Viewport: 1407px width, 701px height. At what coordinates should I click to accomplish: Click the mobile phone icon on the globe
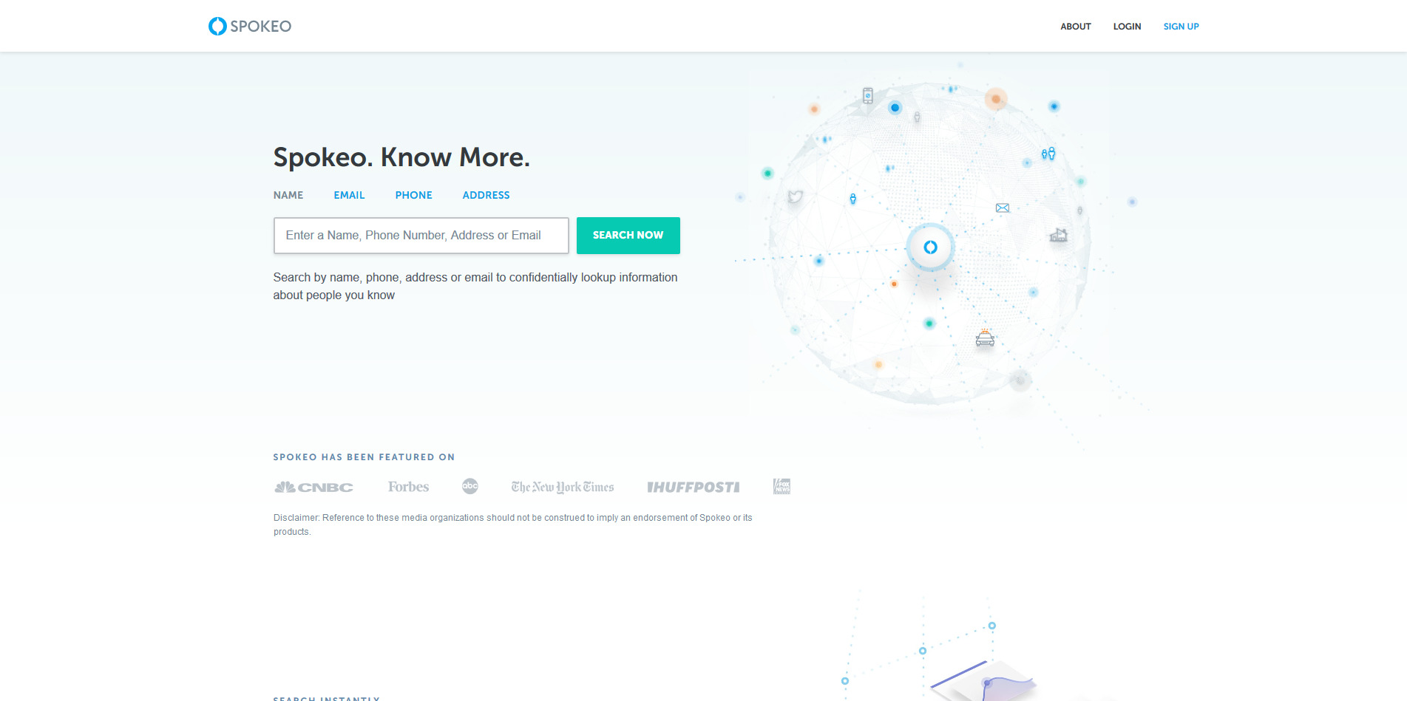tap(868, 96)
